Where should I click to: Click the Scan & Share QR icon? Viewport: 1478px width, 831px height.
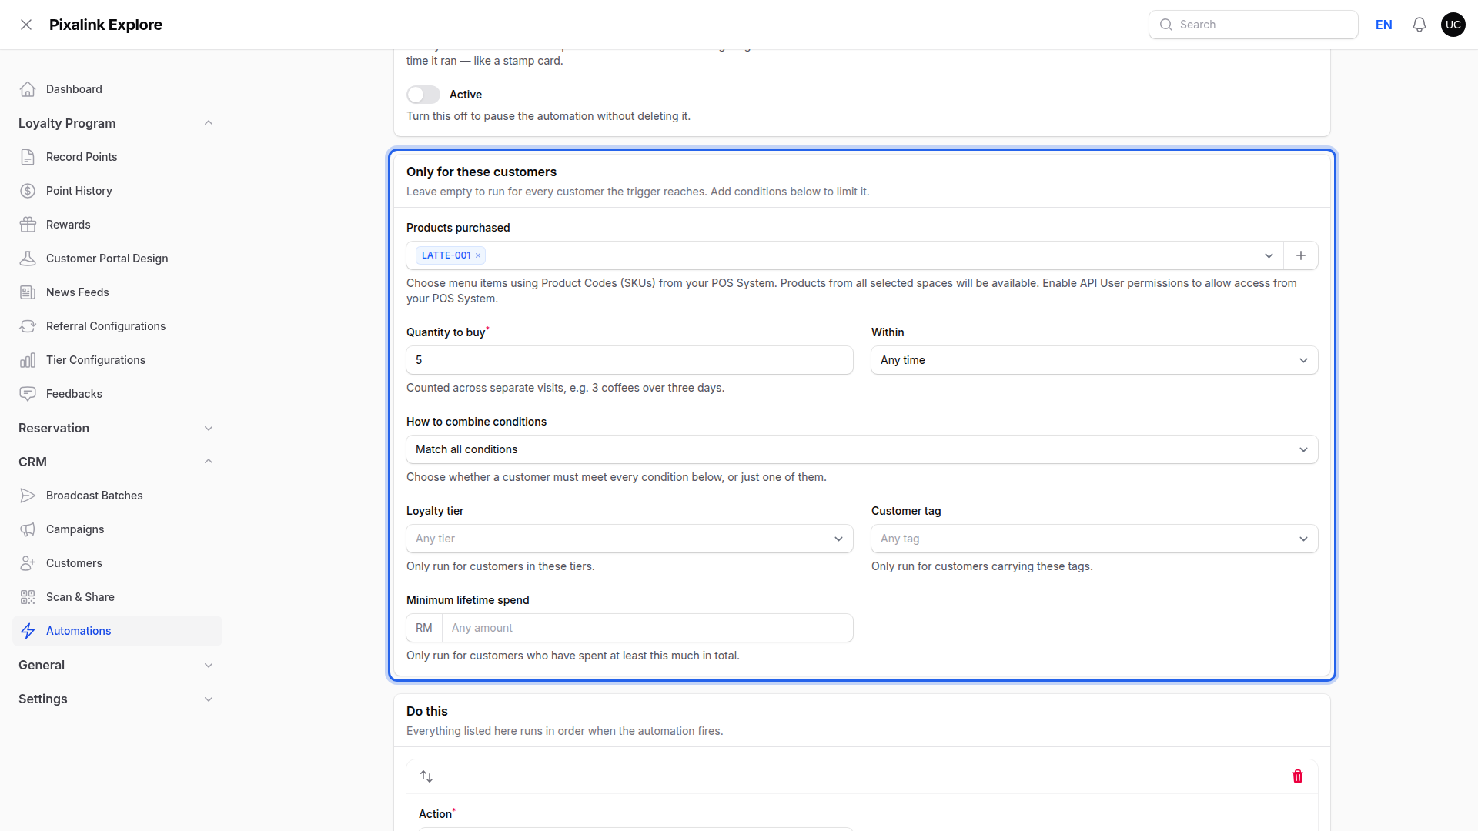tap(28, 597)
